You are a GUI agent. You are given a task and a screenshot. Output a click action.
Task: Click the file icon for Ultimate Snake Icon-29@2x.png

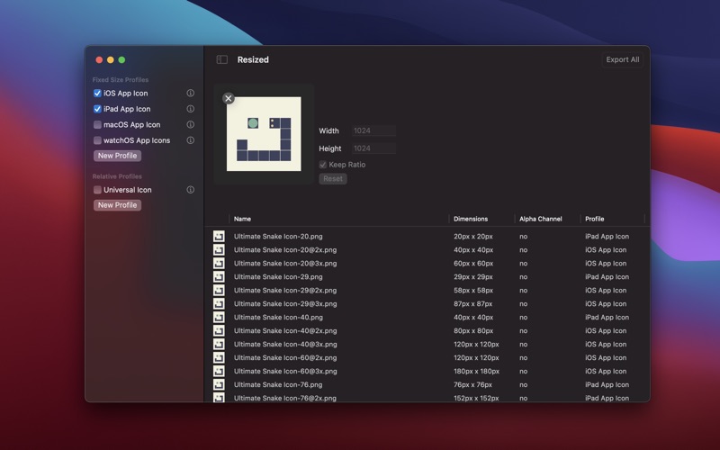(219, 290)
